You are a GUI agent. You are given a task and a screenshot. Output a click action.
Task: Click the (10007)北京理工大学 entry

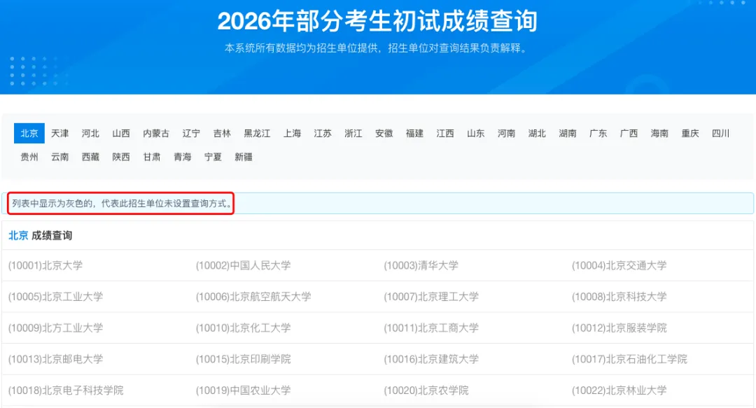431,297
